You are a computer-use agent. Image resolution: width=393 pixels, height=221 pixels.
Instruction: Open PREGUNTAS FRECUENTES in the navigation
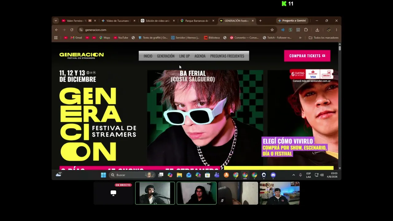coord(227,56)
